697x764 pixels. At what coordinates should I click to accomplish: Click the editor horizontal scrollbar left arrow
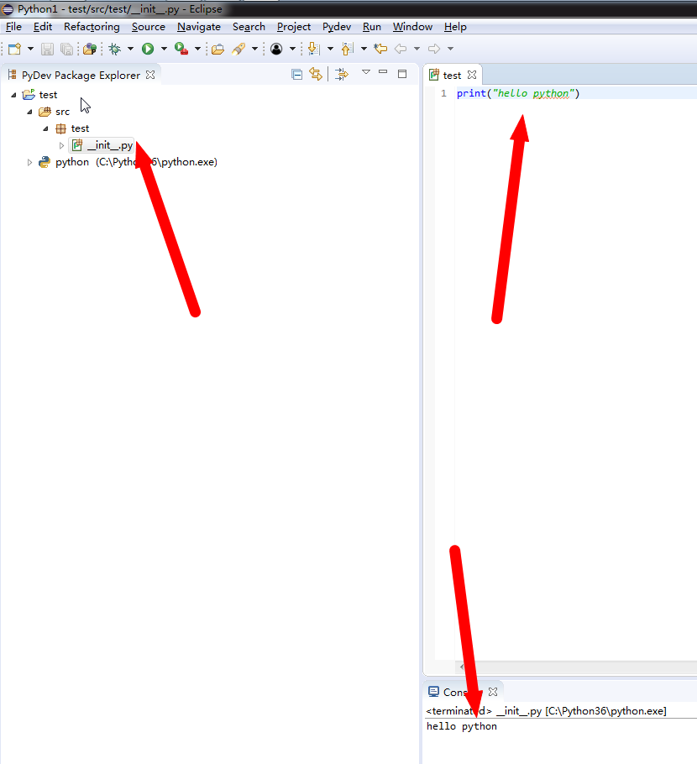[461, 667]
